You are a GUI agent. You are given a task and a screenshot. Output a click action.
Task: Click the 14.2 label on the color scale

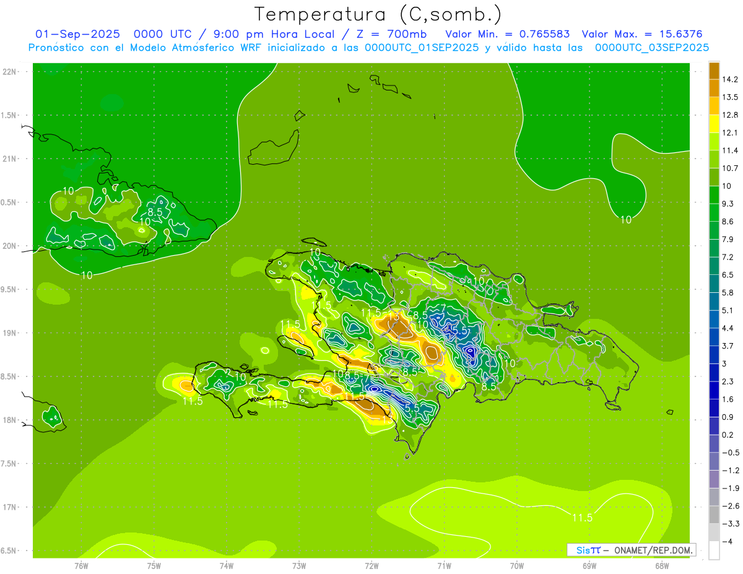[729, 79]
